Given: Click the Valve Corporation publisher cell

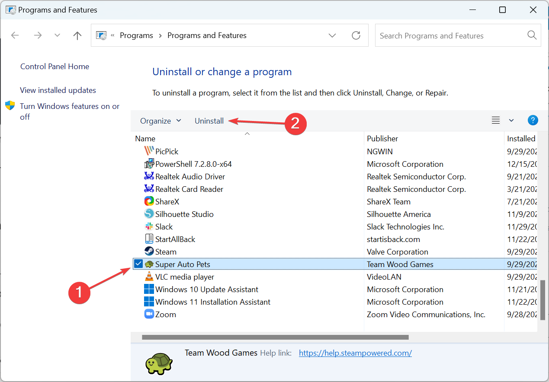Looking at the screenshot, I should pos(398,251).
